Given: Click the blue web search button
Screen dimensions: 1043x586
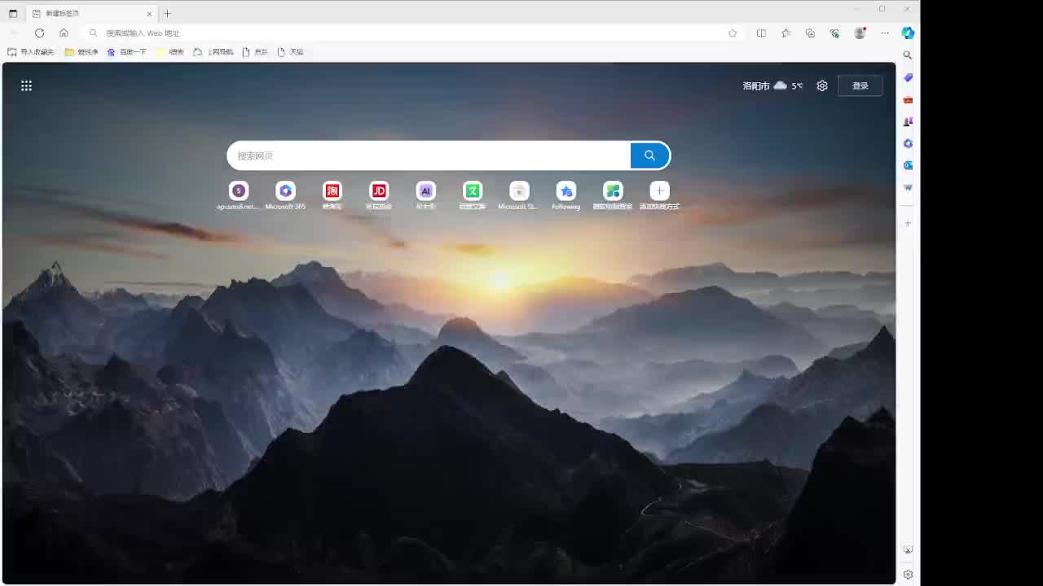Looking at the screenshot, I should coord(649,155).
